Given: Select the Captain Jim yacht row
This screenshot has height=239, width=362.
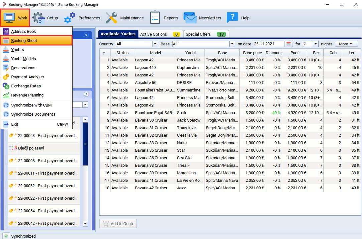Looking at the screenshot, I should click(230, 67).
